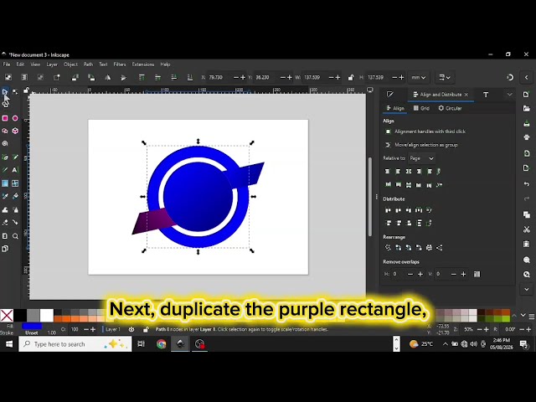Screen dimensions: 536x402
Task: Show hidden system tray icons arrow
Action: (445, 344)
